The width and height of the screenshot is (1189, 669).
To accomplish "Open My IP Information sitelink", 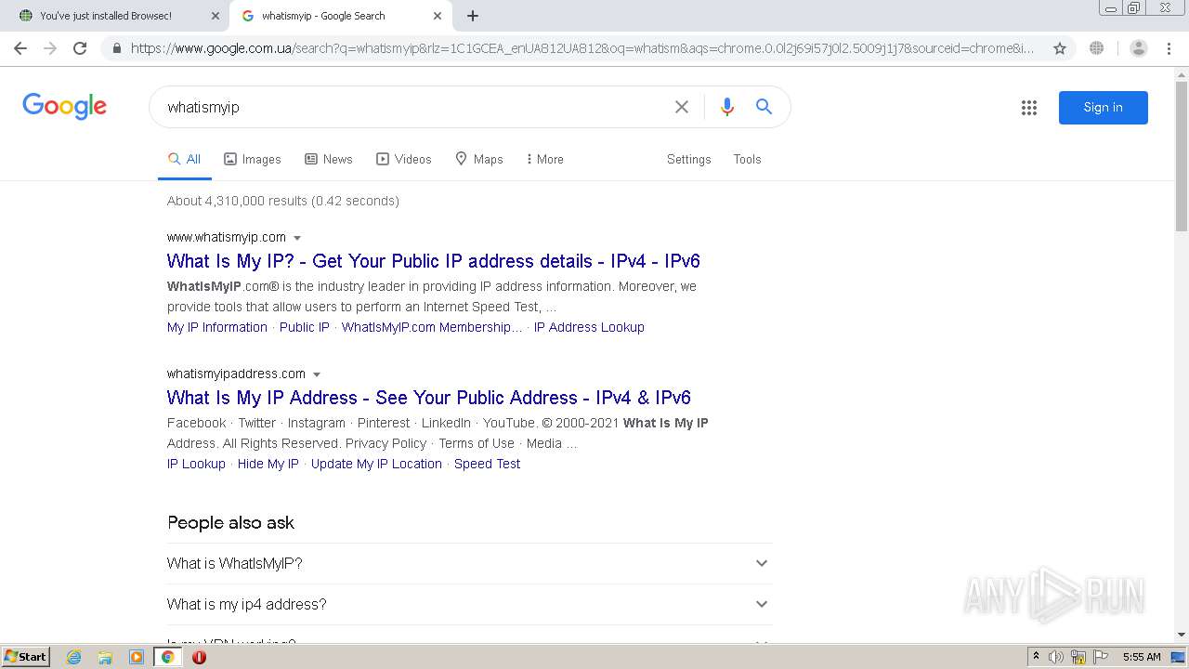I will click(x=217, y=327).
